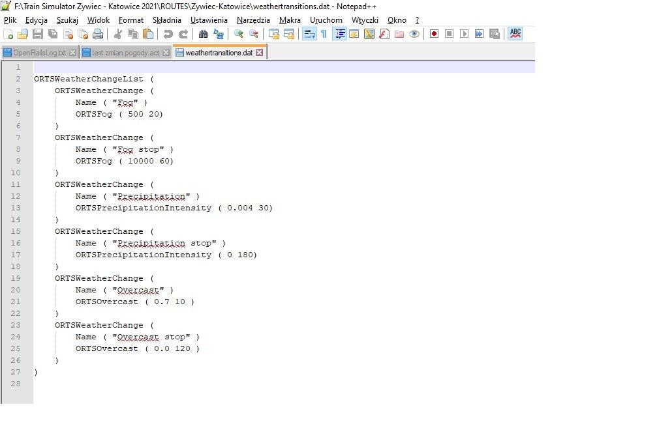Toggle word wrap in toolbar
This screenshot has height=439, width=659.
[309, 34]
